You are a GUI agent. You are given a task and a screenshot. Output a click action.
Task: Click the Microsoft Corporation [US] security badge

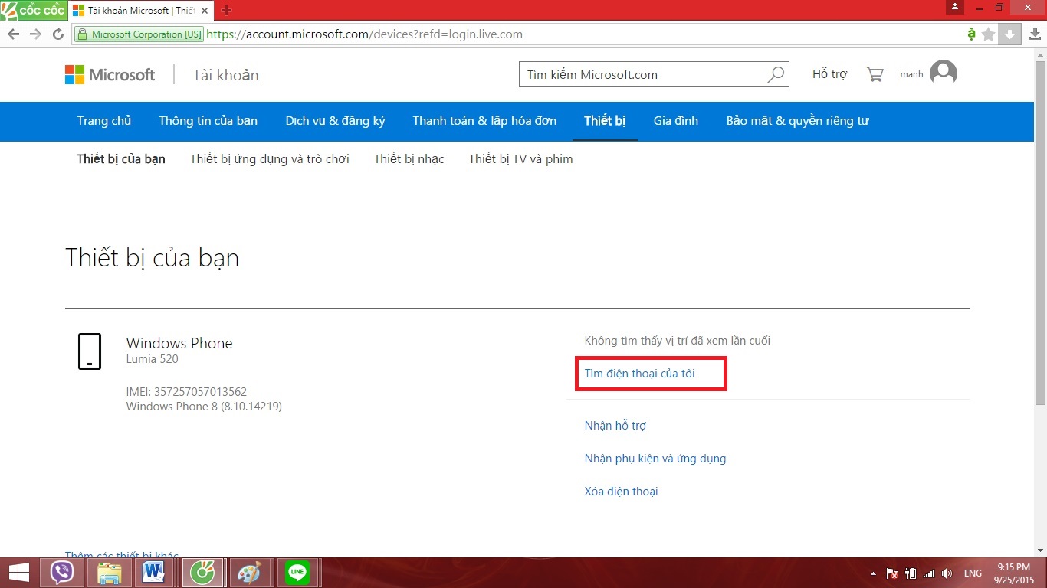139,34
